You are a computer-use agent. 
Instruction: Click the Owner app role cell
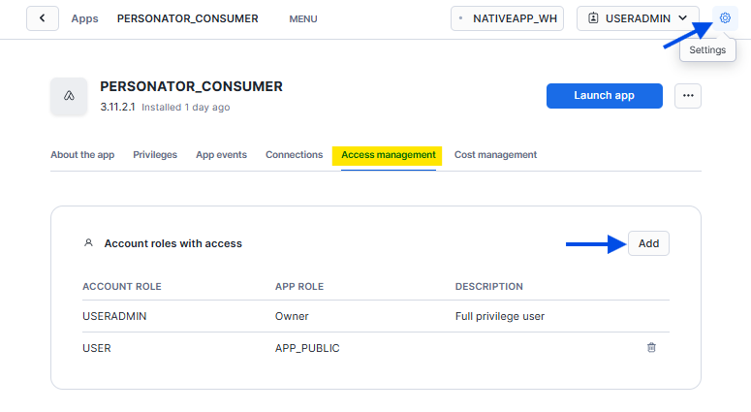click(x=292, y=316)
